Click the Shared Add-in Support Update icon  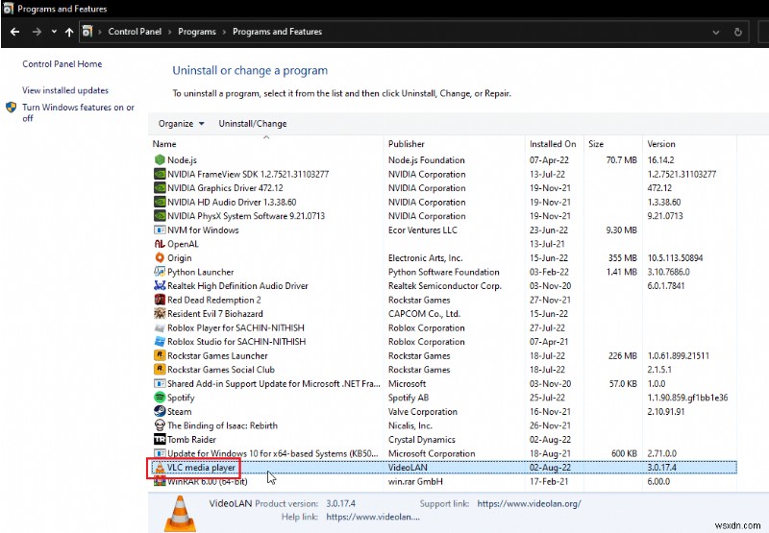tap(160, 383)
